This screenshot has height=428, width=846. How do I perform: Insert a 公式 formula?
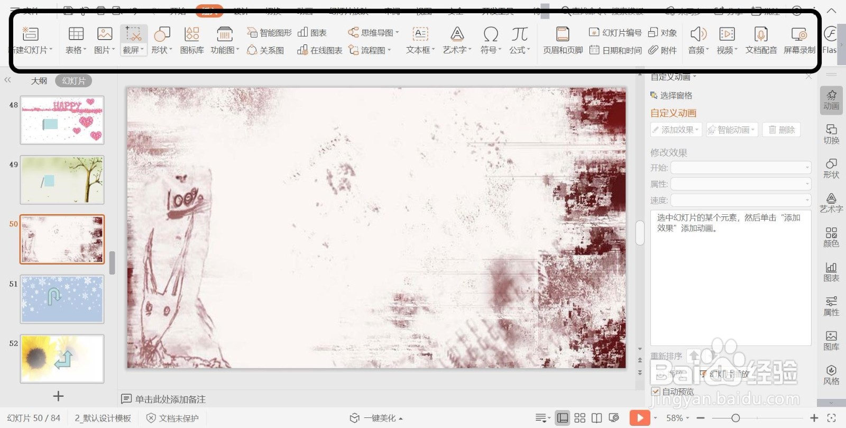[x=520, y=34]
